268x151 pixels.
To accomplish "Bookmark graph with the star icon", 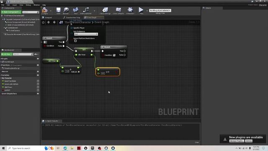I will [x=43, y=22].
